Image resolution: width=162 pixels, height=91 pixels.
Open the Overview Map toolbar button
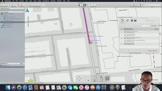[x=133, y=5]
